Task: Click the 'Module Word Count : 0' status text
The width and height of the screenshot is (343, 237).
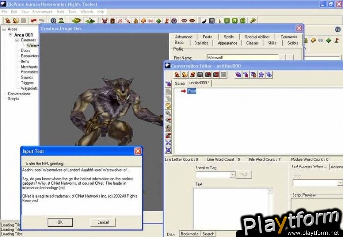Action: 310,159
